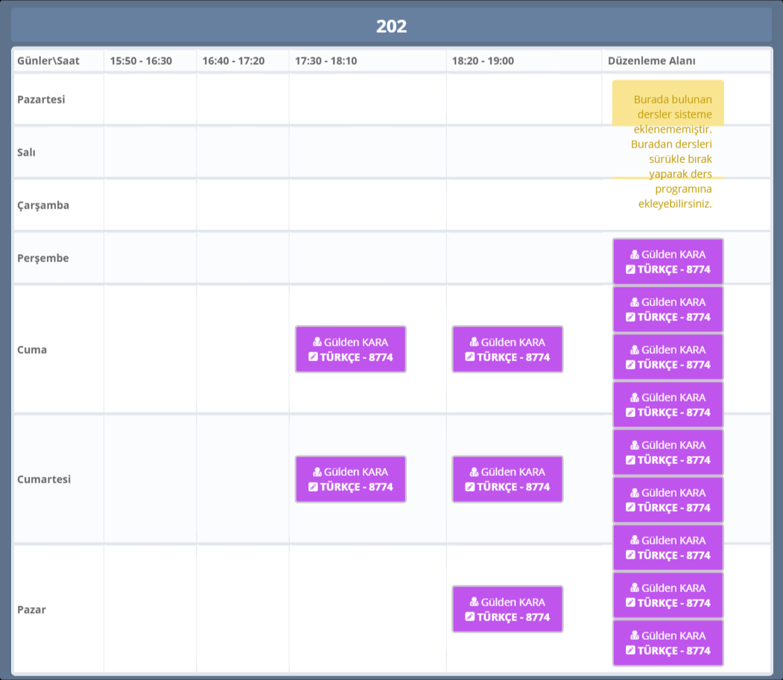Click the Pazartesi row label
Image resolution: width=783 pixels, height=680 pixels.
(x=41, y=99)
